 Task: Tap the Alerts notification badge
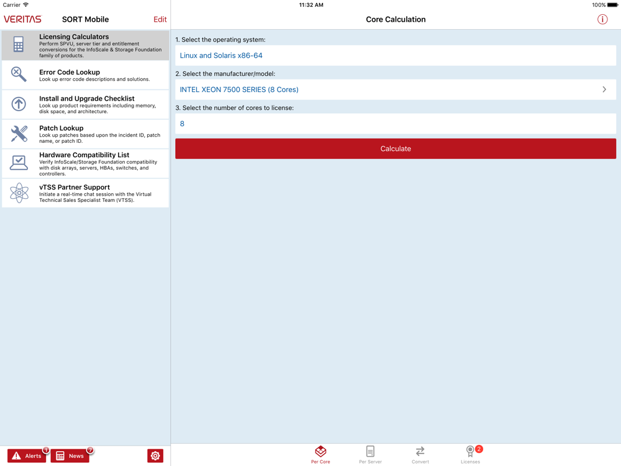46,450
